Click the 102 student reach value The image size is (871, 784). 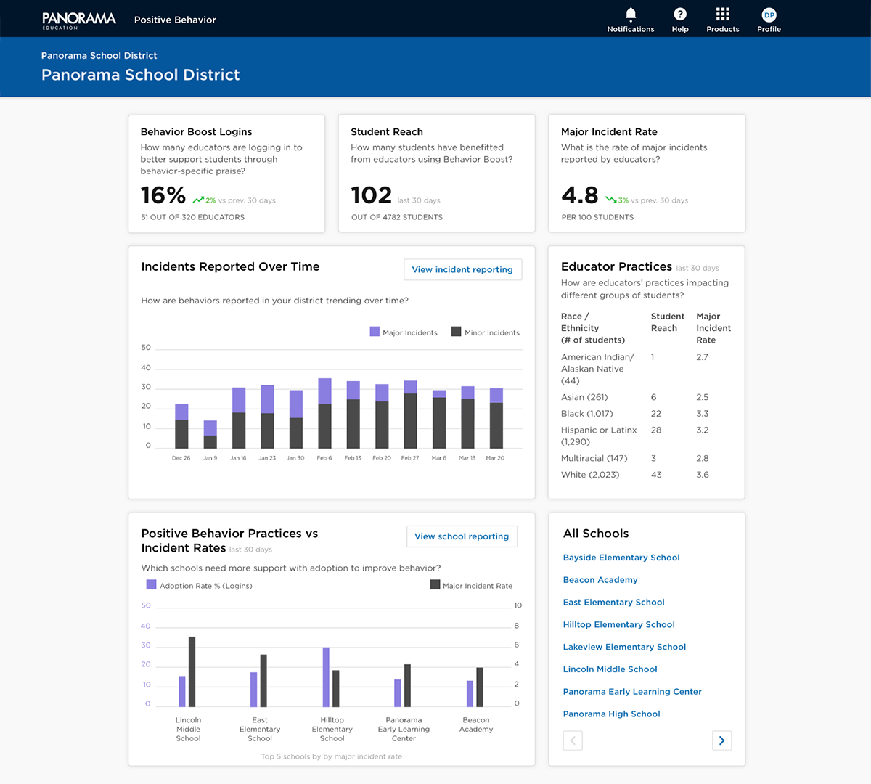pos(371,195)
